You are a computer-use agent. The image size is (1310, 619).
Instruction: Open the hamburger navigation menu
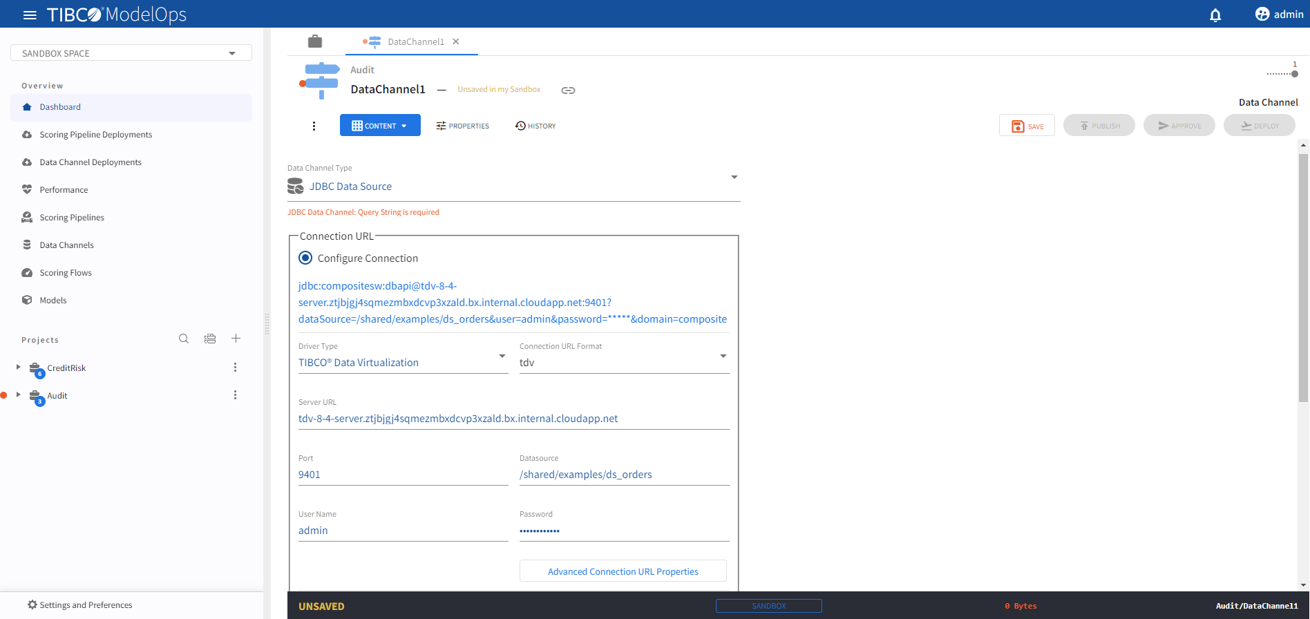point(30,15)
